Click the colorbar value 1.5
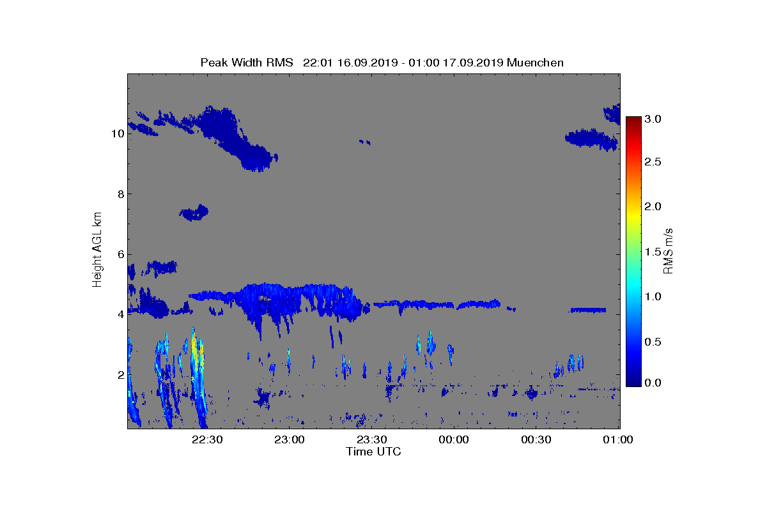The image size is (767, 511). click(x=653, y=252)
